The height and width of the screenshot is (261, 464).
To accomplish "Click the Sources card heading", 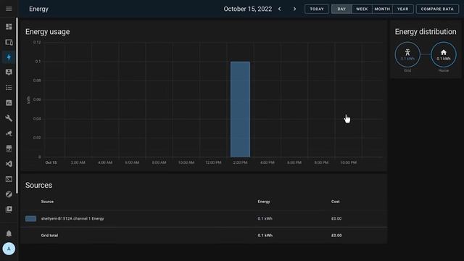I will [x=38, y=185].
